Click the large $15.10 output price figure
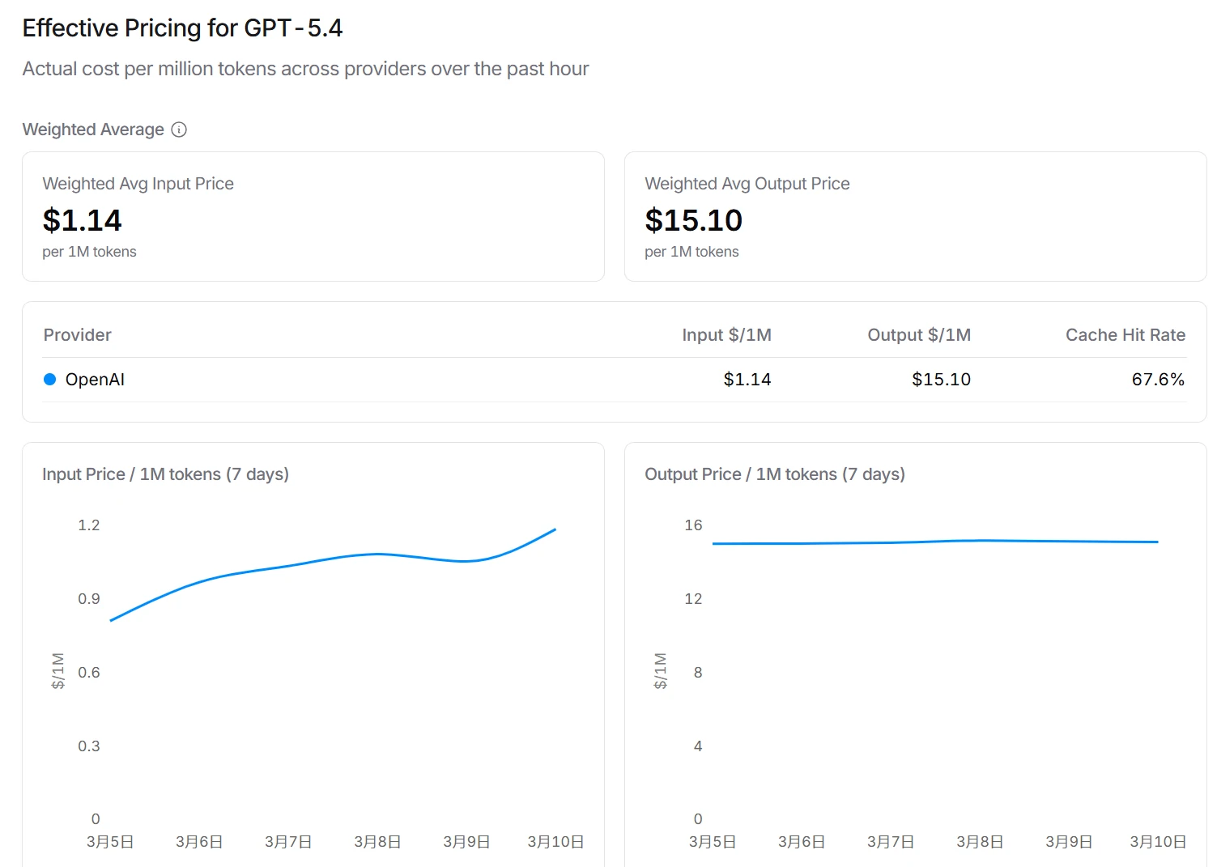This screenshot has height=867, width=1217. (693, 220)
